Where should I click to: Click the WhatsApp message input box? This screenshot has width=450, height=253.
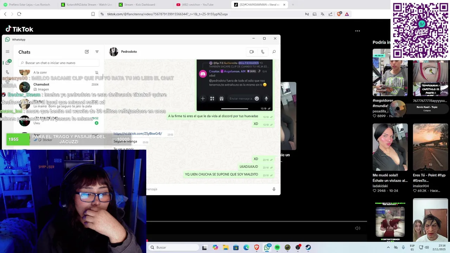pos(207,189)
